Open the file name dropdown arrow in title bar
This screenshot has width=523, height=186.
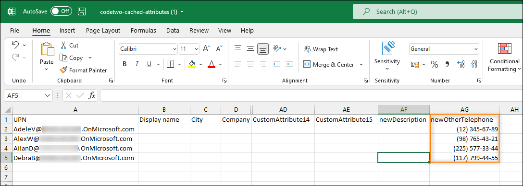182,12
